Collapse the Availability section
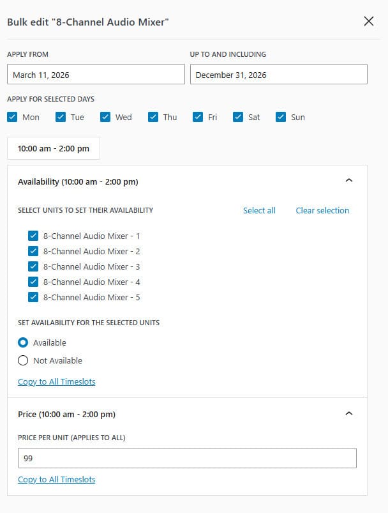This screenshot has width=388, height=513. pos(349,181)
